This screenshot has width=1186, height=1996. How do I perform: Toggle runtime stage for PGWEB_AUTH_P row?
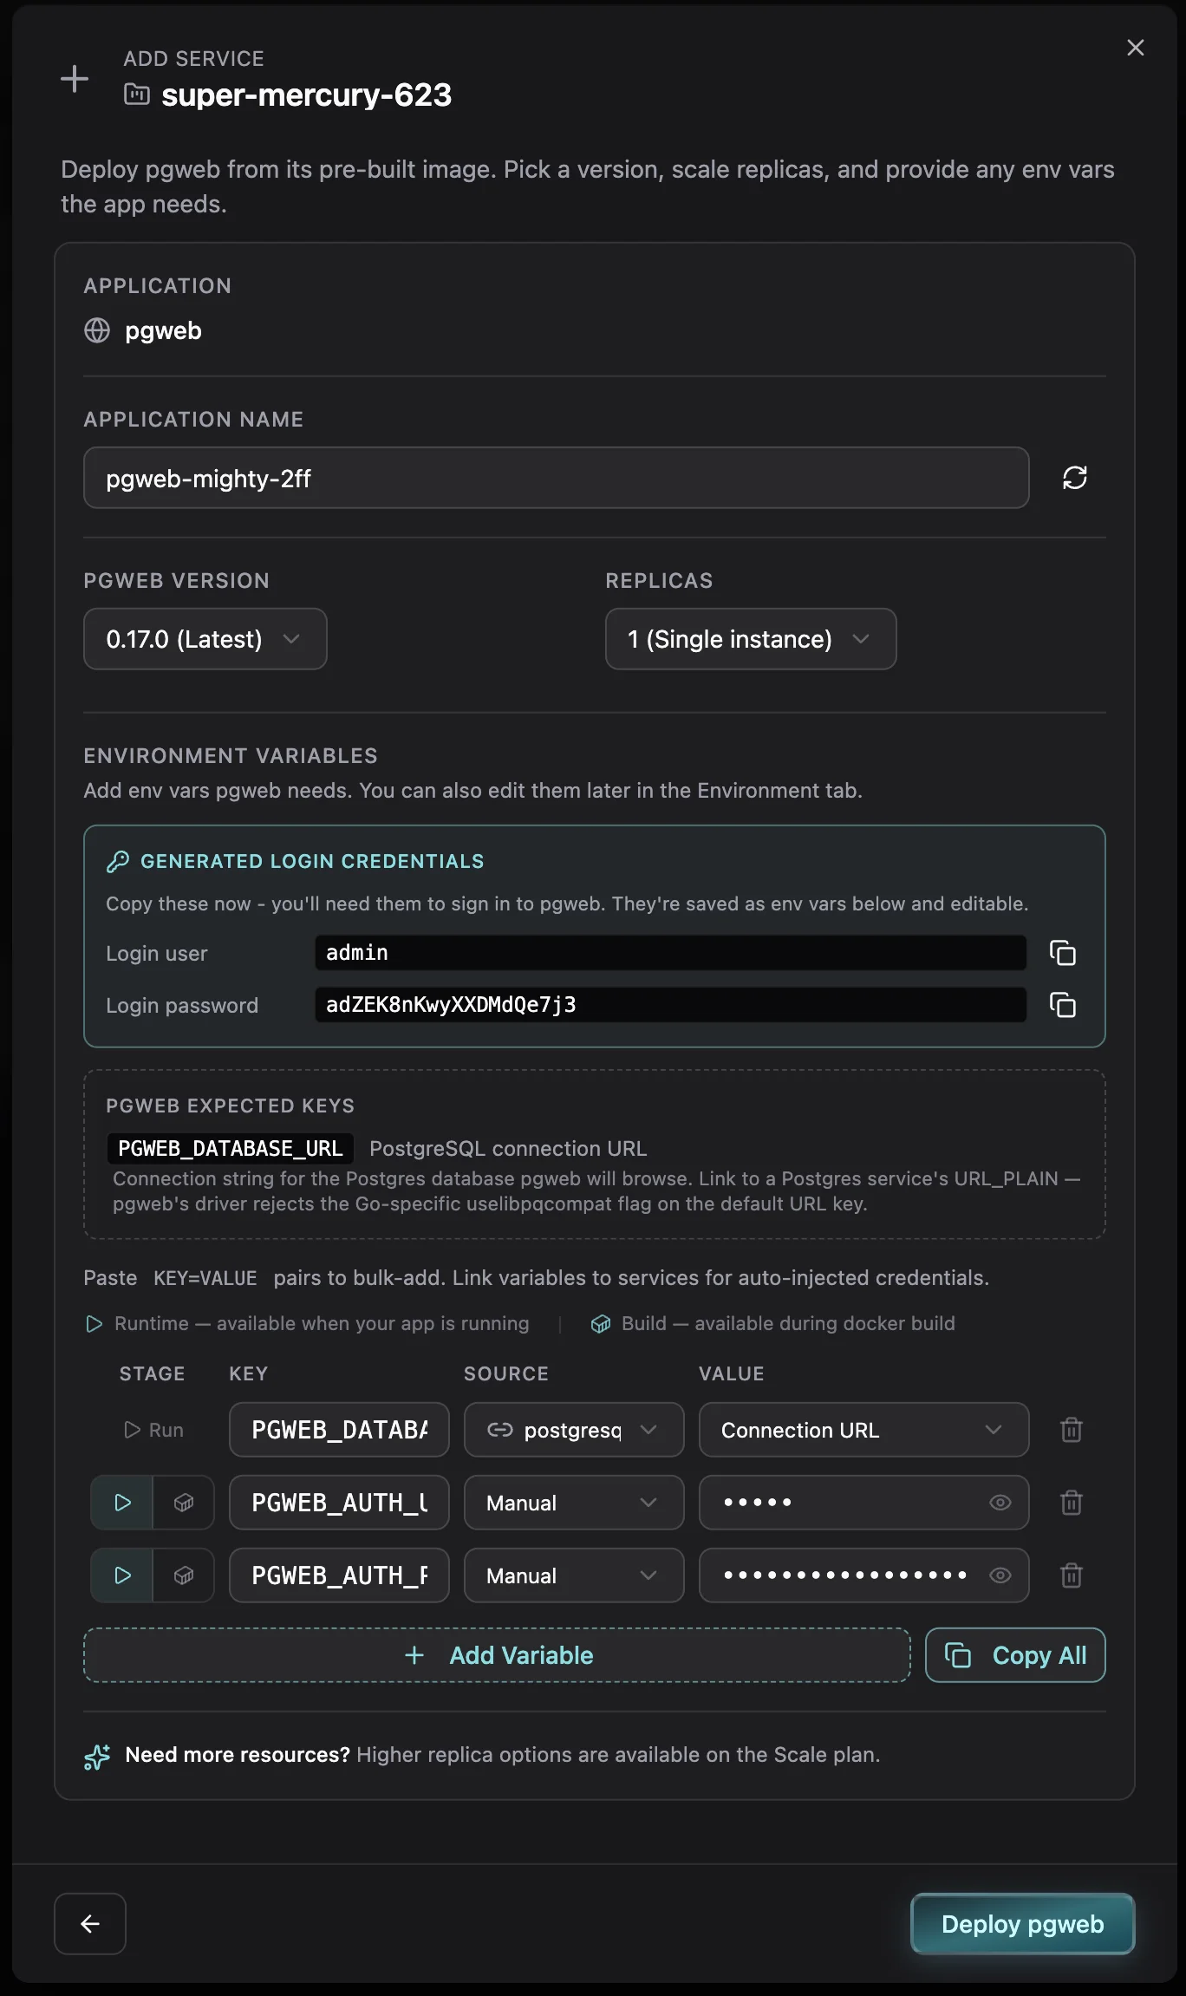(122, 1575)
